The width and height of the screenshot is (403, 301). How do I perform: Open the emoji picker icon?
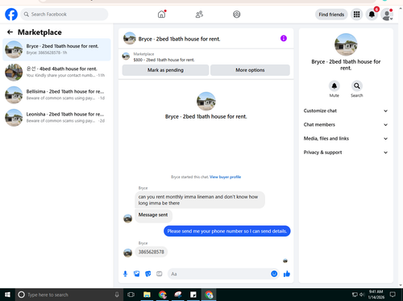274,274
